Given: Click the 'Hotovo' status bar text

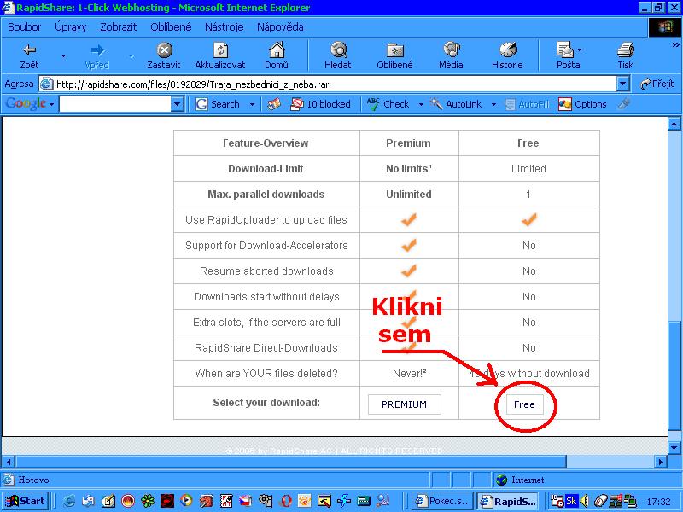Looking at the screenshot, I should pos(33,480).
